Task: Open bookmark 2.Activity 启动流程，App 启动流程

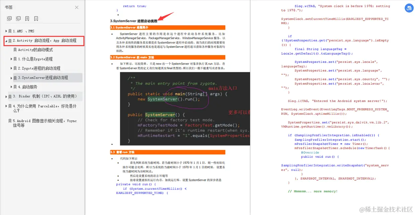Action: [45, 41]
